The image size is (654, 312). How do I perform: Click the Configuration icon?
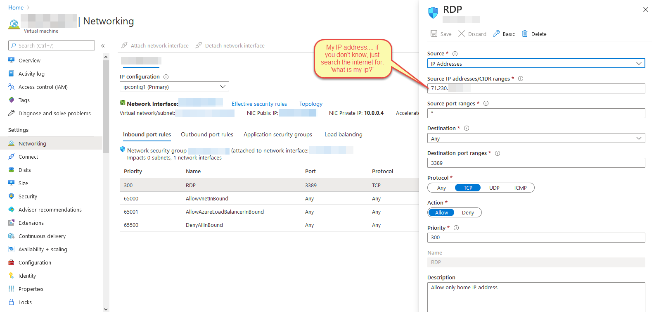point(12,262)
